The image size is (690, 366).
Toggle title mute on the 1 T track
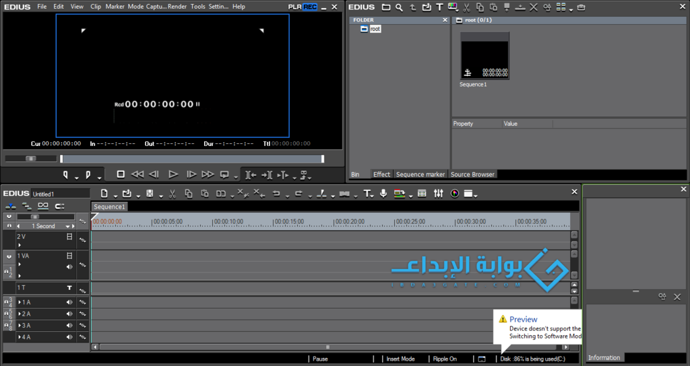69,288
